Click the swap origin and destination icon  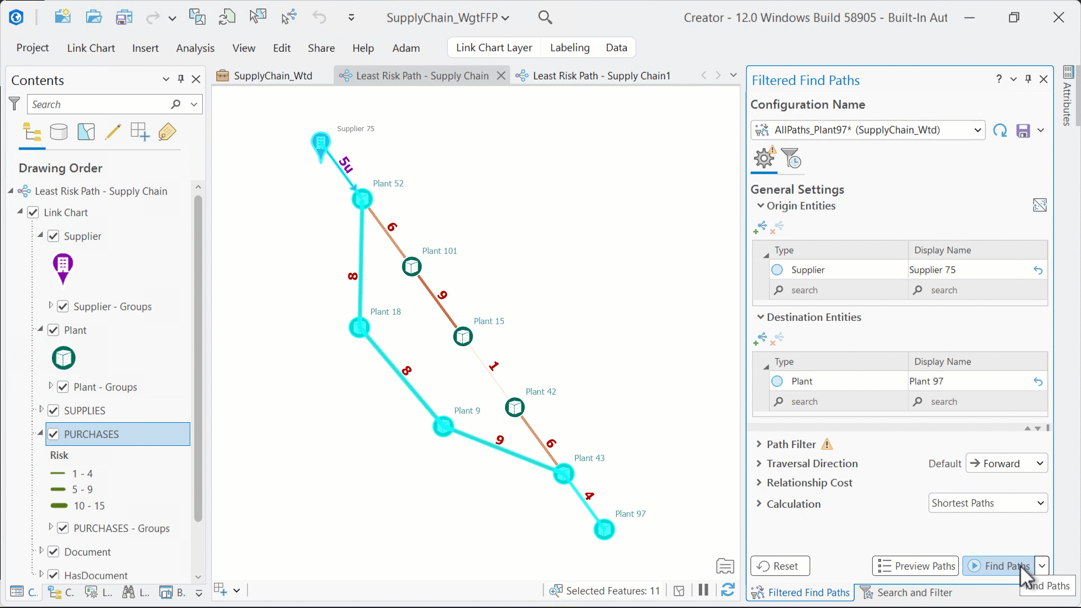click(x=1040, y=205)
